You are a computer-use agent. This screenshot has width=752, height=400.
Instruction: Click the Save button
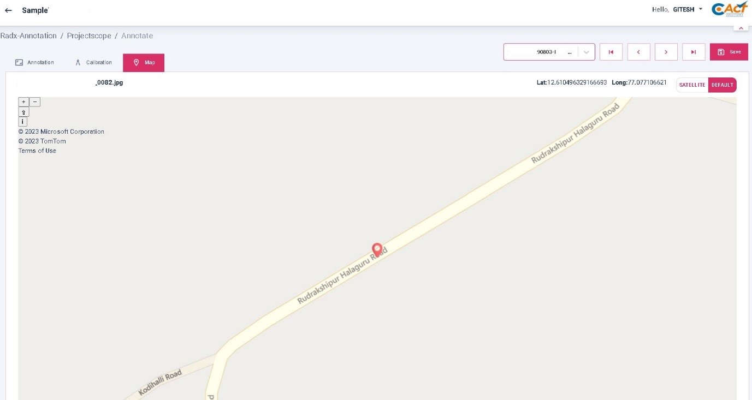coord(729,52)
